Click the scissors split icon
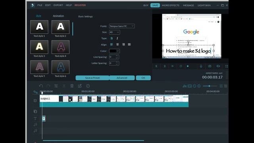 (64, 86)
